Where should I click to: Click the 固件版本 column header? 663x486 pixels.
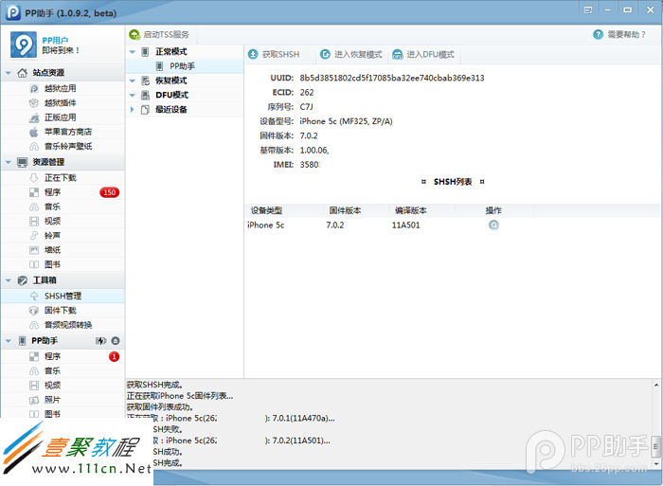click(356, 210)
